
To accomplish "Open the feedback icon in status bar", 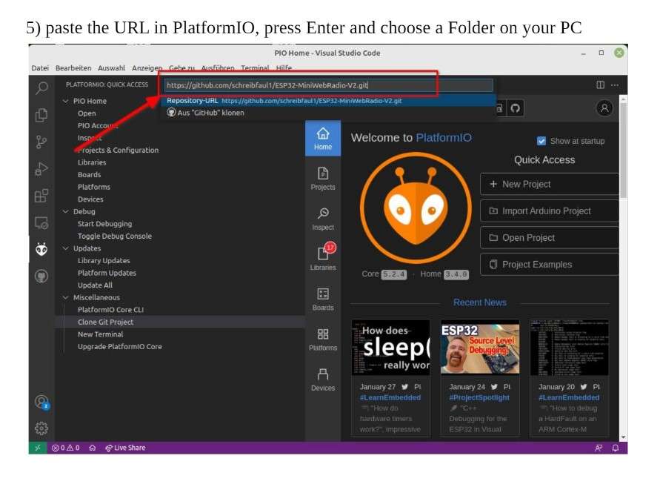I will [599, 448].
